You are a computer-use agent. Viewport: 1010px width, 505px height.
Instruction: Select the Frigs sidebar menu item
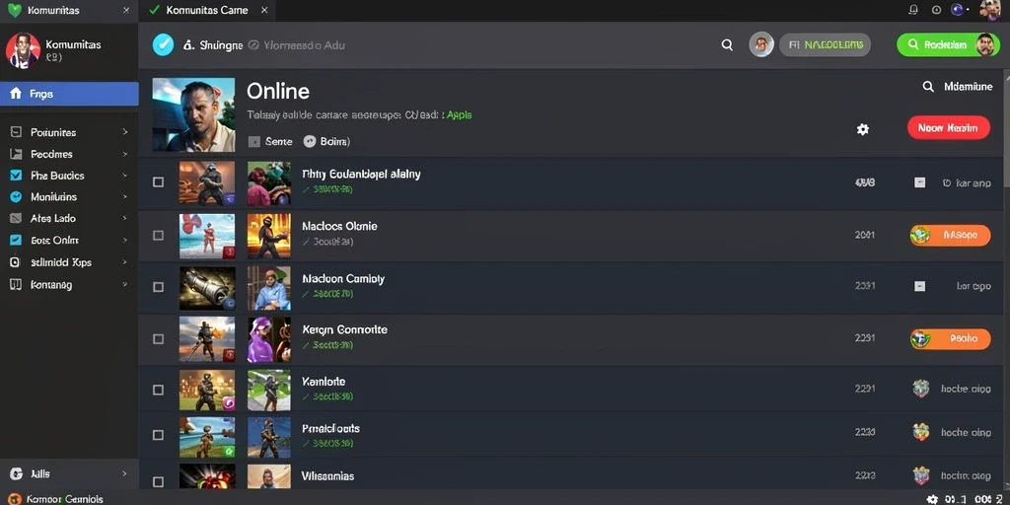(69, 94)
